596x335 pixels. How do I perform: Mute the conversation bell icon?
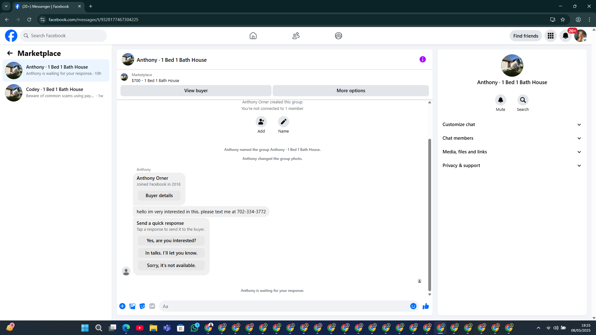[x=501, y=100]
